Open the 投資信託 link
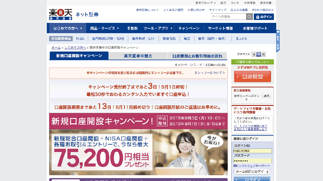Screen dimensions: 323x181 (x=169, y=39)
